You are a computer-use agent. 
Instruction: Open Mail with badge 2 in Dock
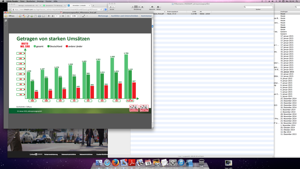pos(124,163)
